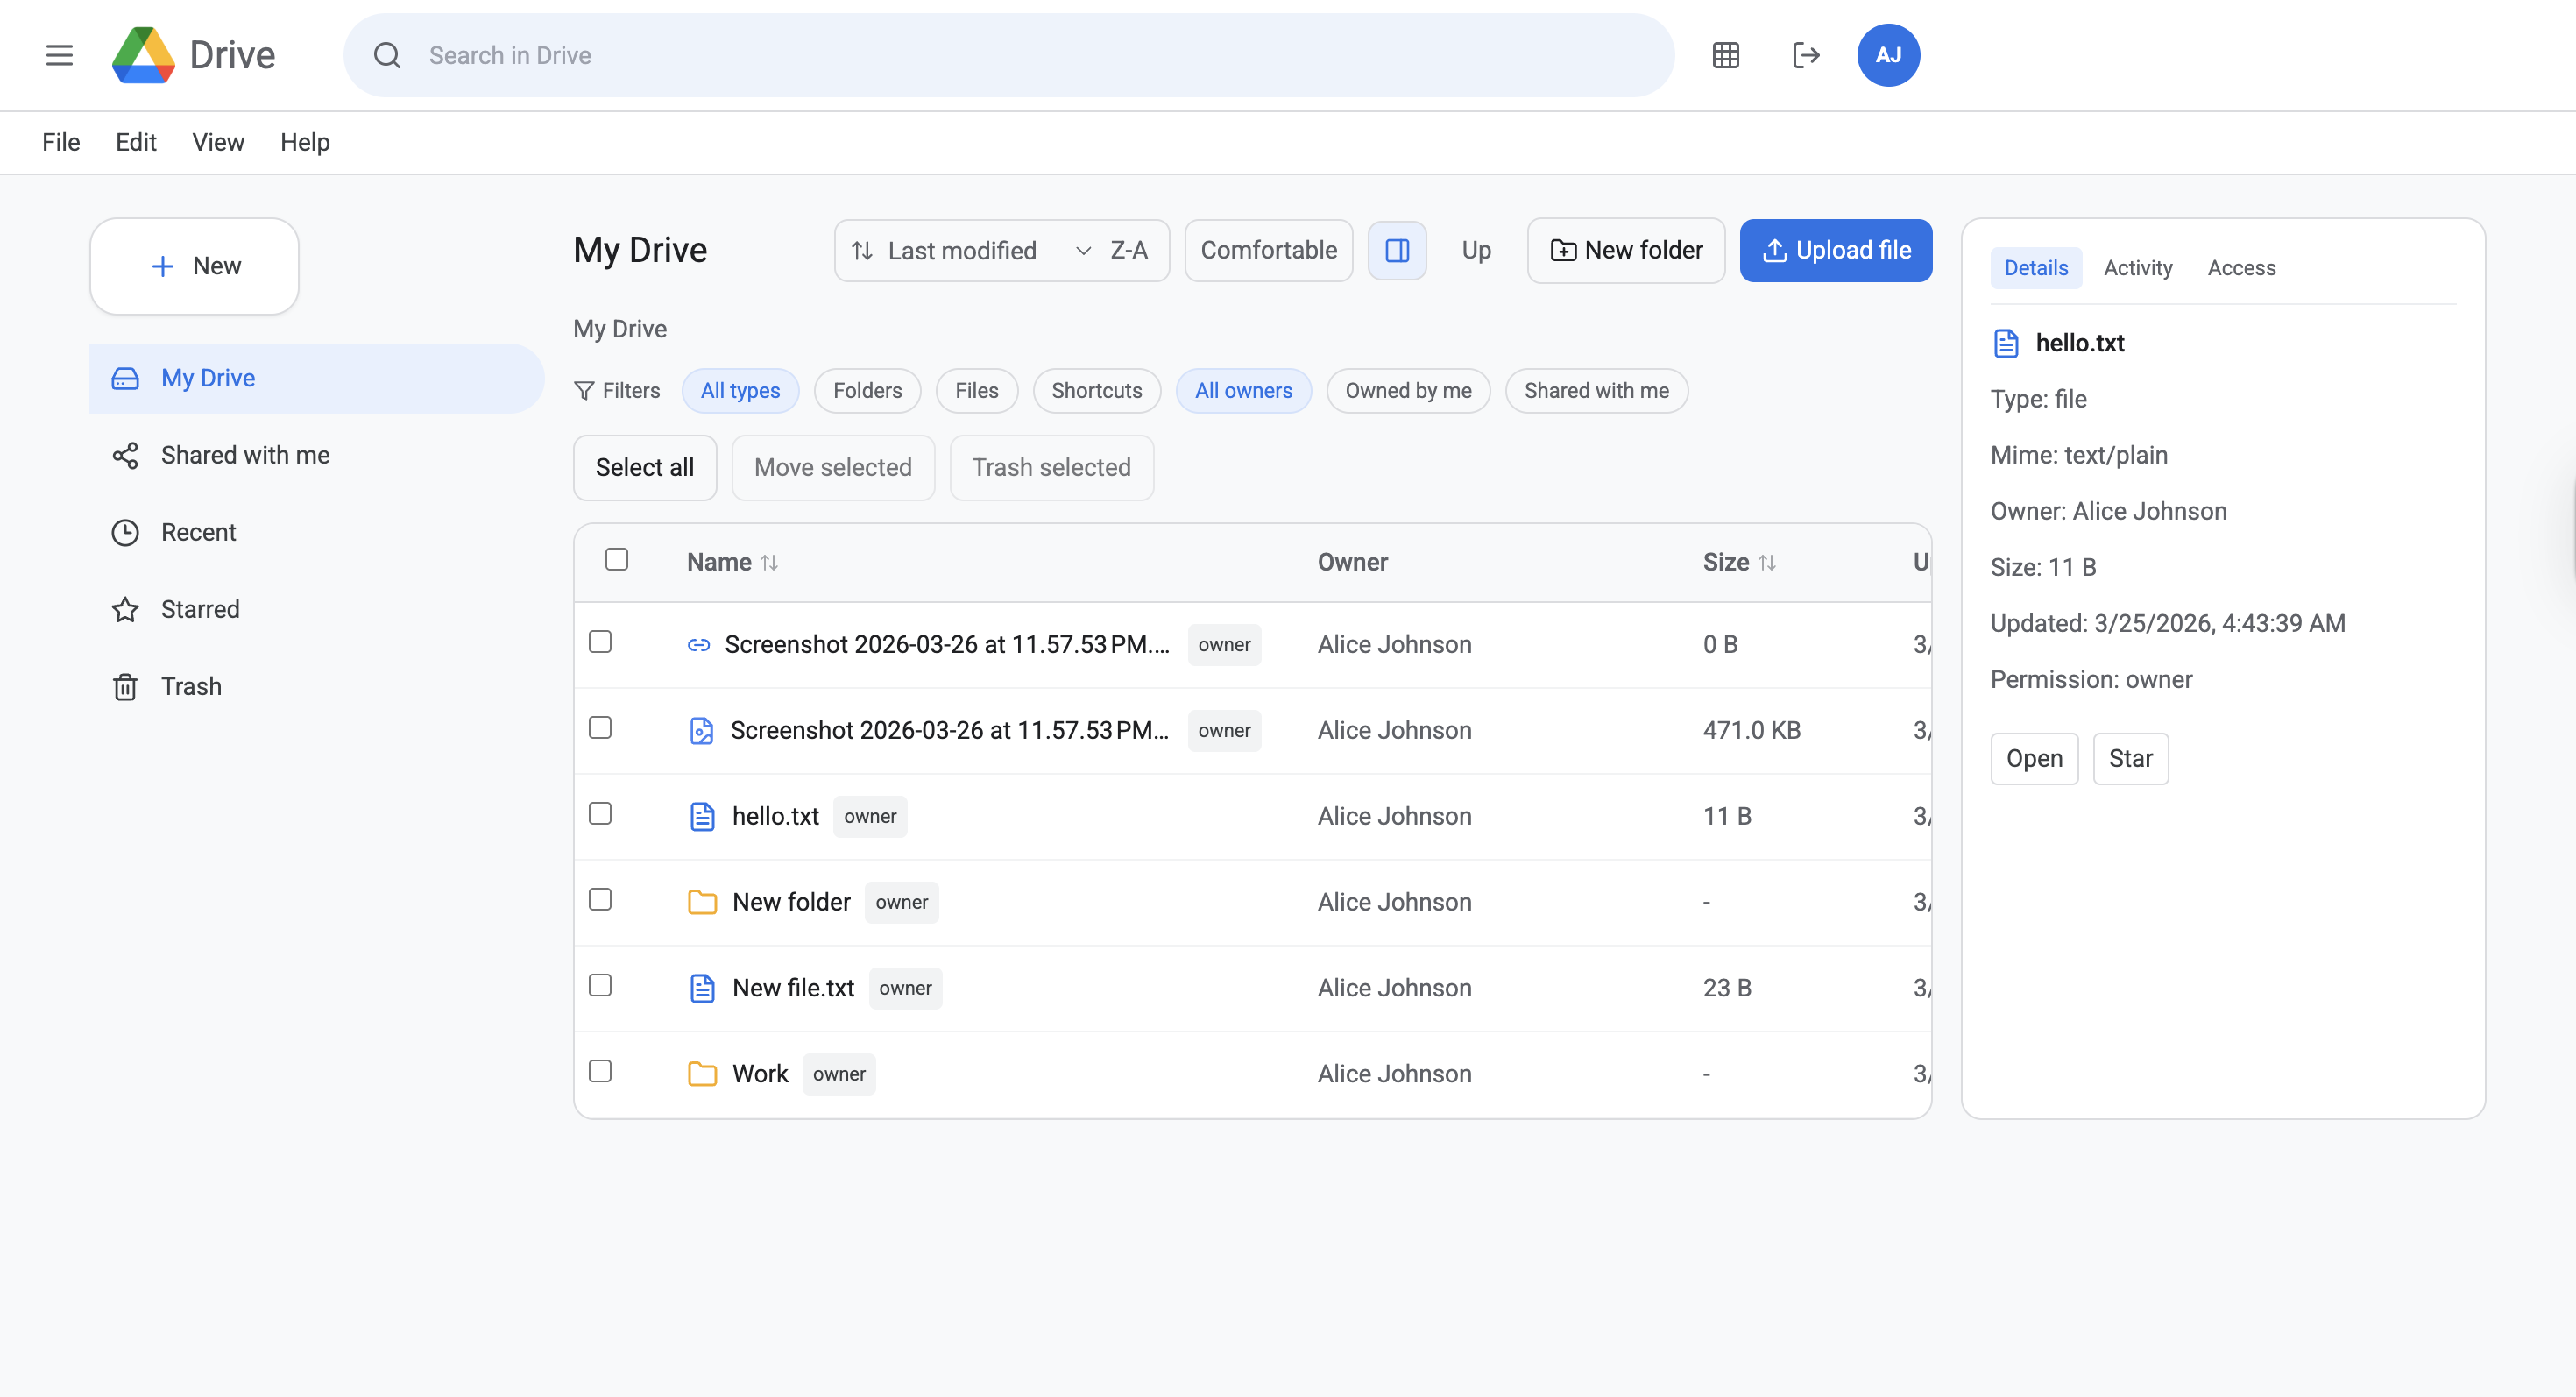Click the New folder row folder icon
This screenshot has height=1397, width=2576.
(702, 903)
